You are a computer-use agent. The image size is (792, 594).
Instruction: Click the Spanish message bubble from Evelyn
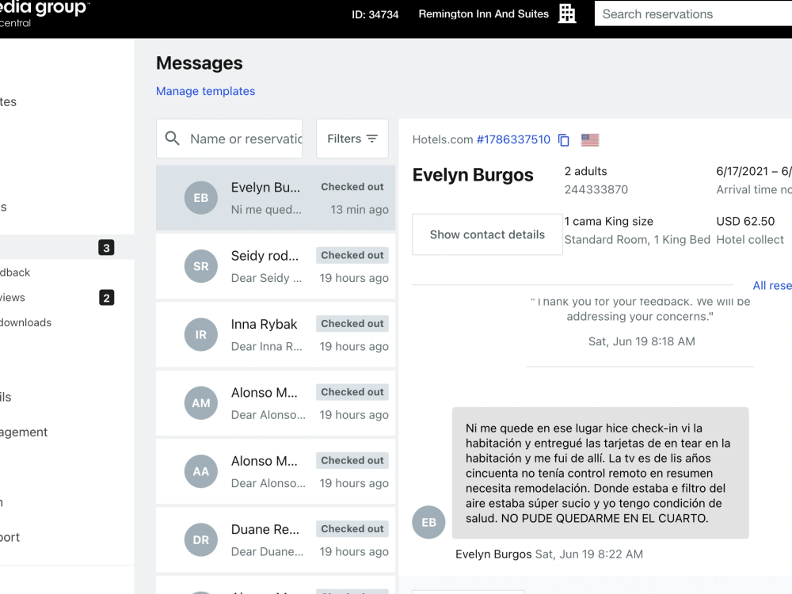[600, 473]
